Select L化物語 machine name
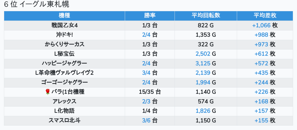This screenshot has height=130, width=297. pos(65,111)
